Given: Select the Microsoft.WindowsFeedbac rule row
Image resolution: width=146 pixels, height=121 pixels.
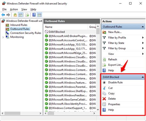Looking at the screenshot, I should [x=70, y=95].
